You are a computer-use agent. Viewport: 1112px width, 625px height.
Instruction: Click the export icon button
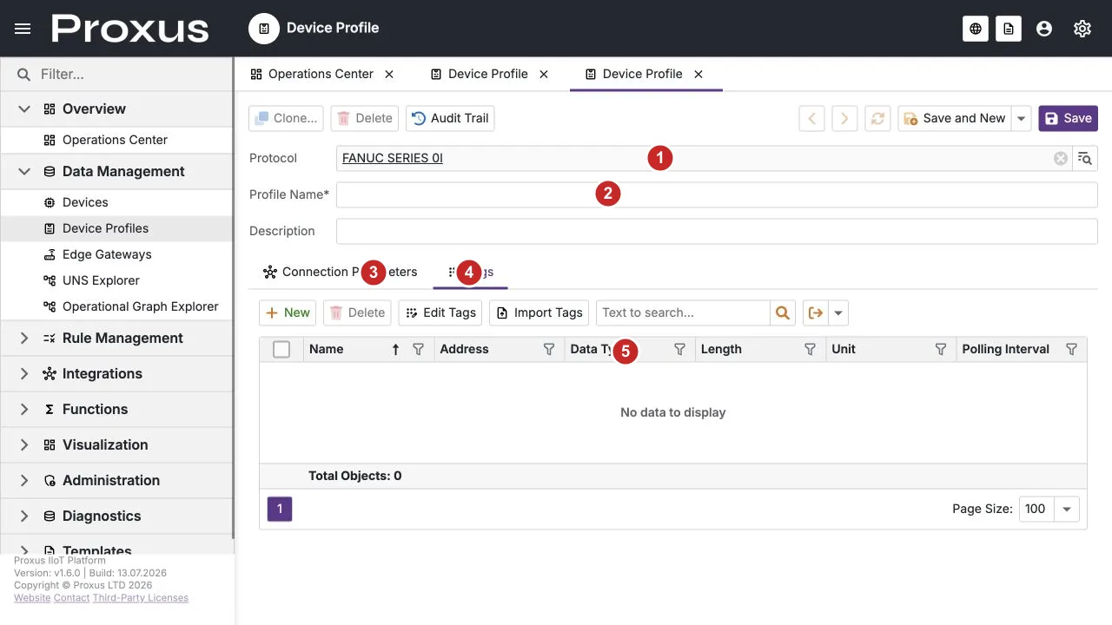pyautogui.click(x=815, y=312)
